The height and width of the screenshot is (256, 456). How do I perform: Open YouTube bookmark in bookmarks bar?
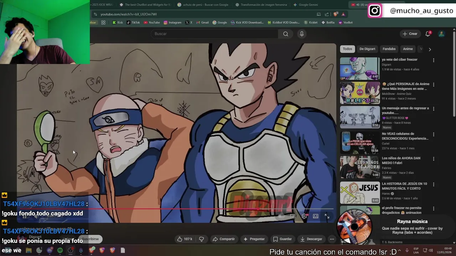tap(152, 22)
